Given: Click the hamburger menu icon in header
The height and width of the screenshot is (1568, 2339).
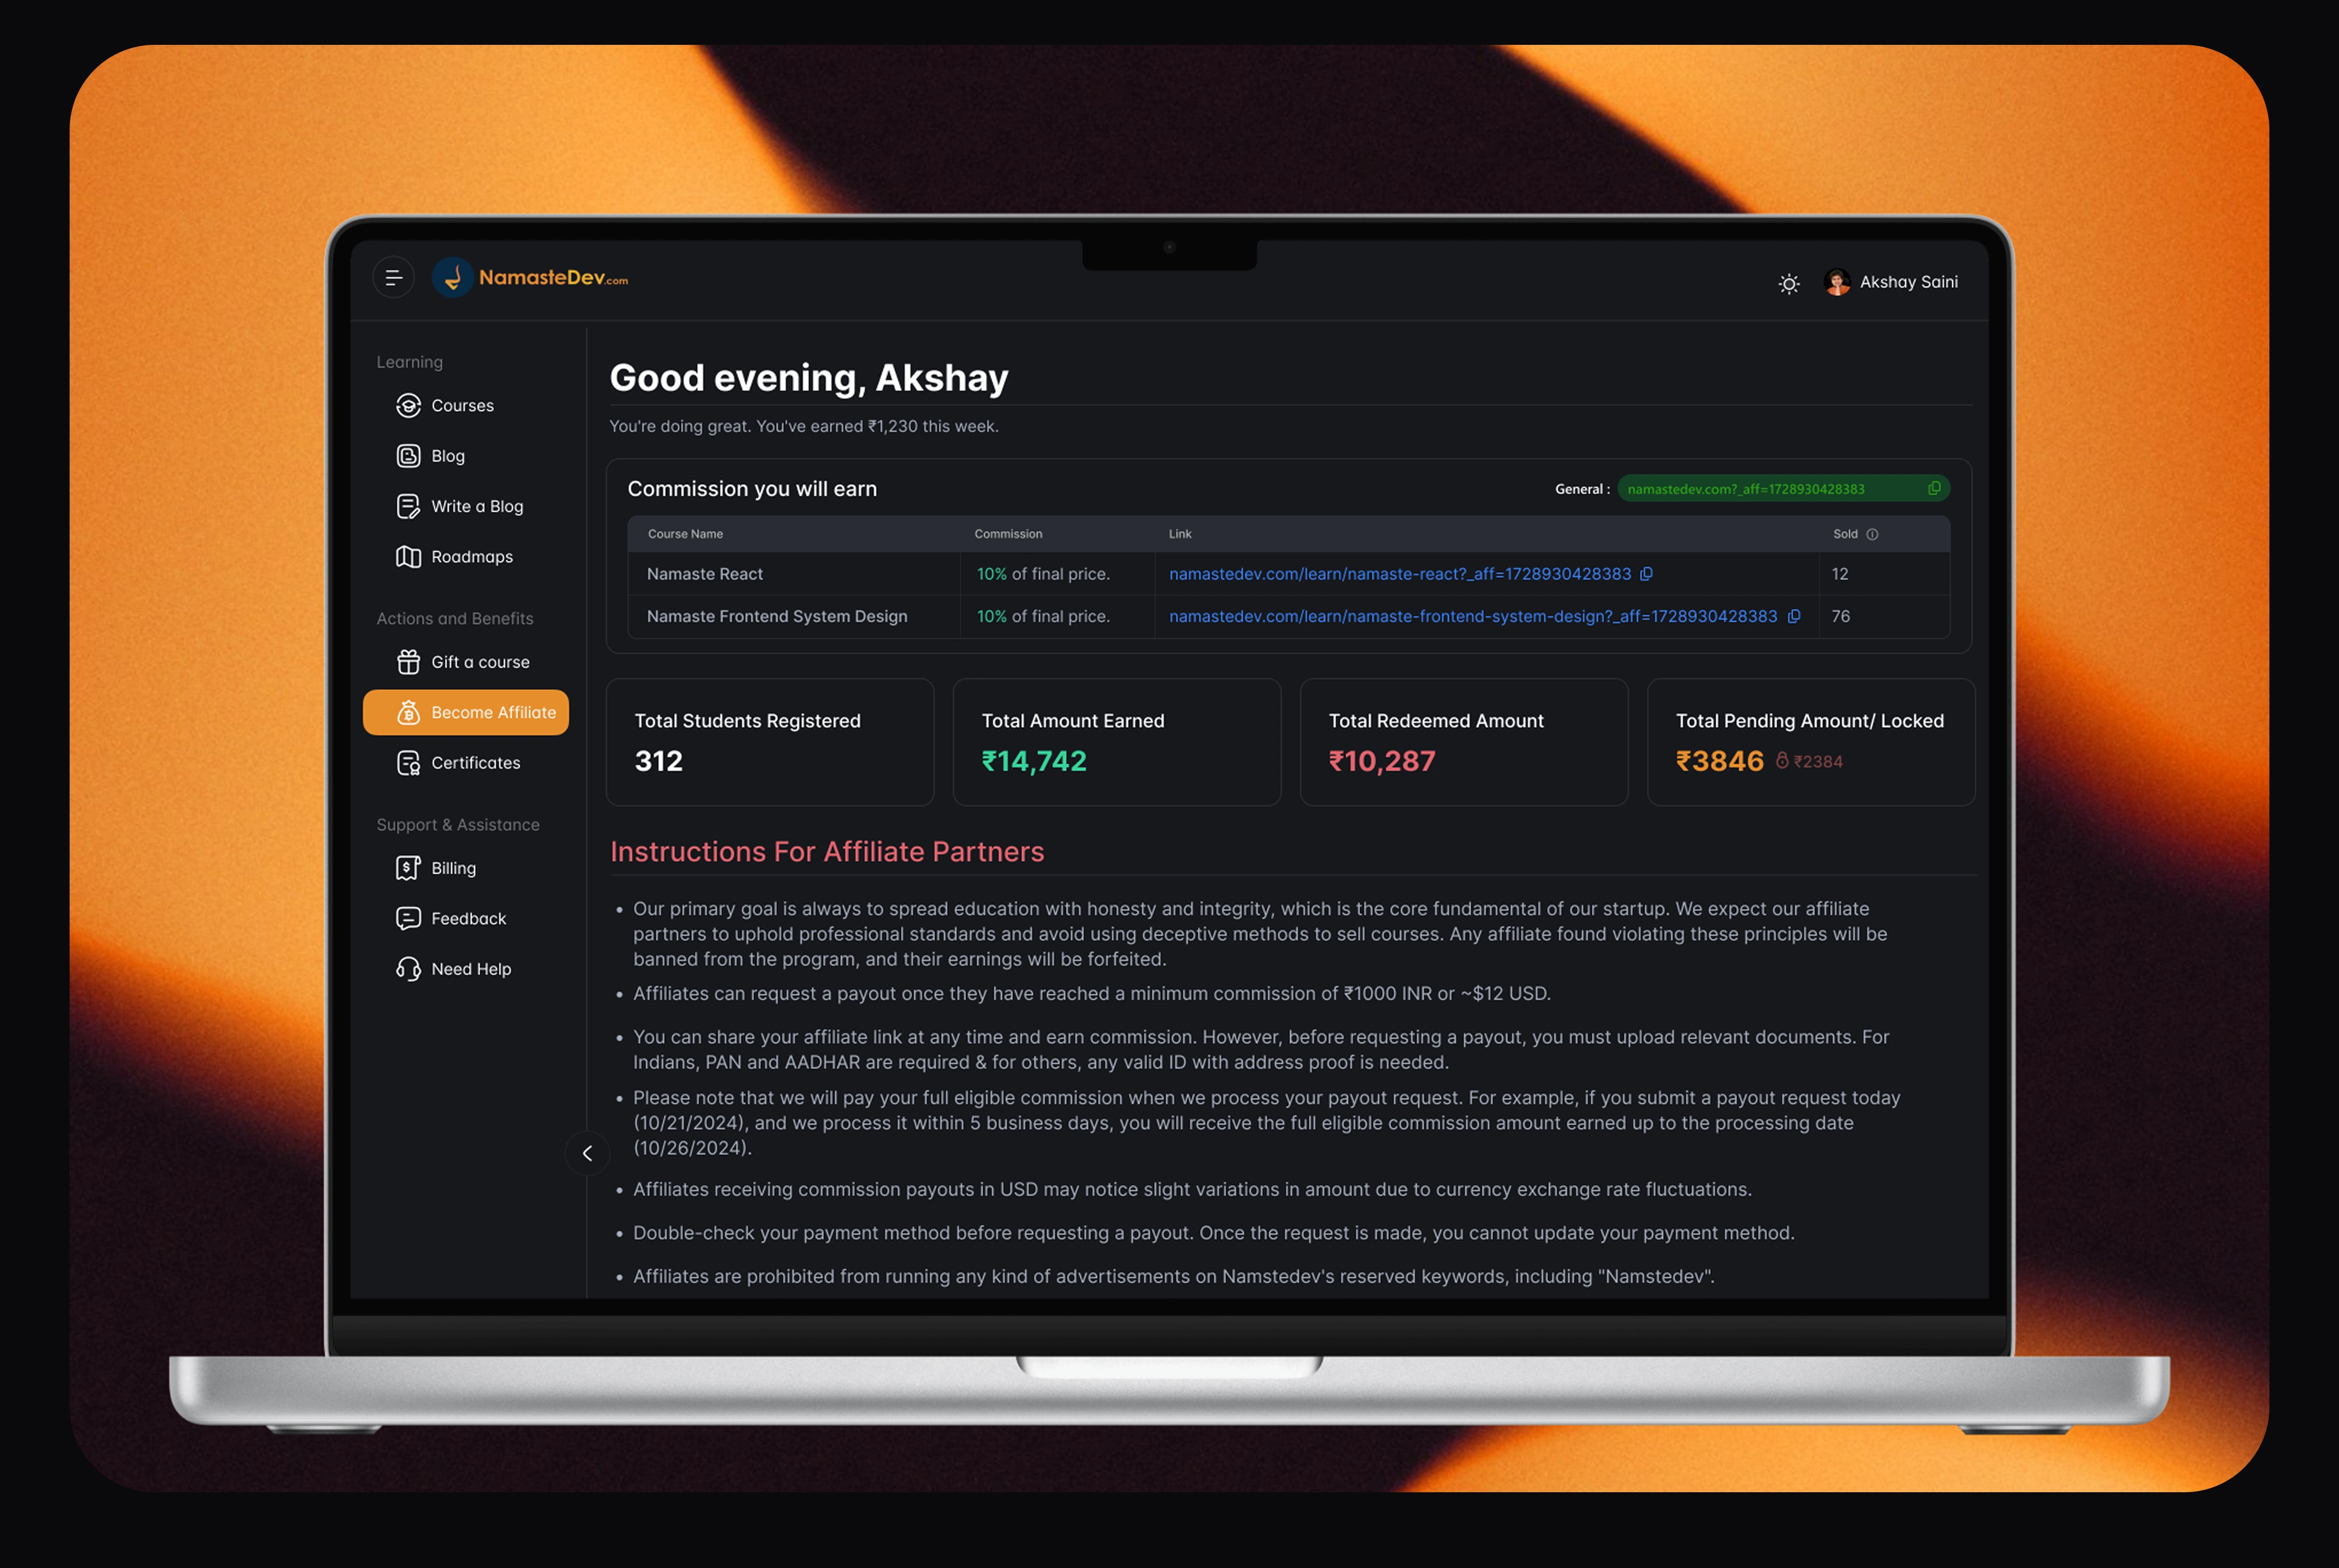Looking at the screenshot, I should tap(393, 278).
